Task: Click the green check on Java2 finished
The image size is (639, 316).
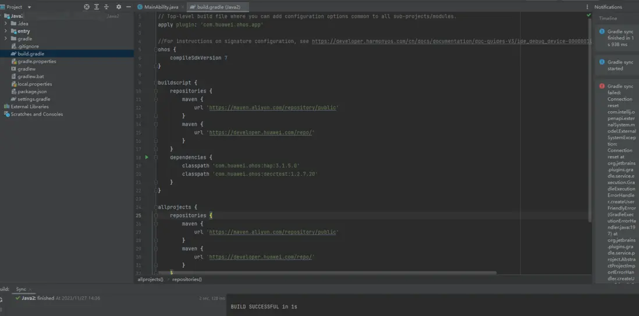Action: pyautogui.click(x=17, y=298)
